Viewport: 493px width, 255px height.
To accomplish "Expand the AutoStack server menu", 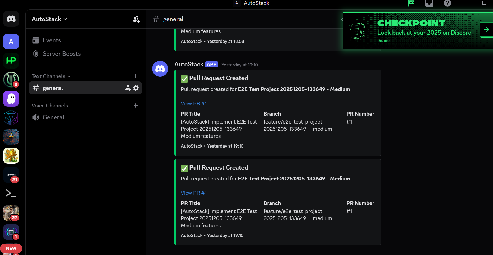I will (x=49, y=19).
